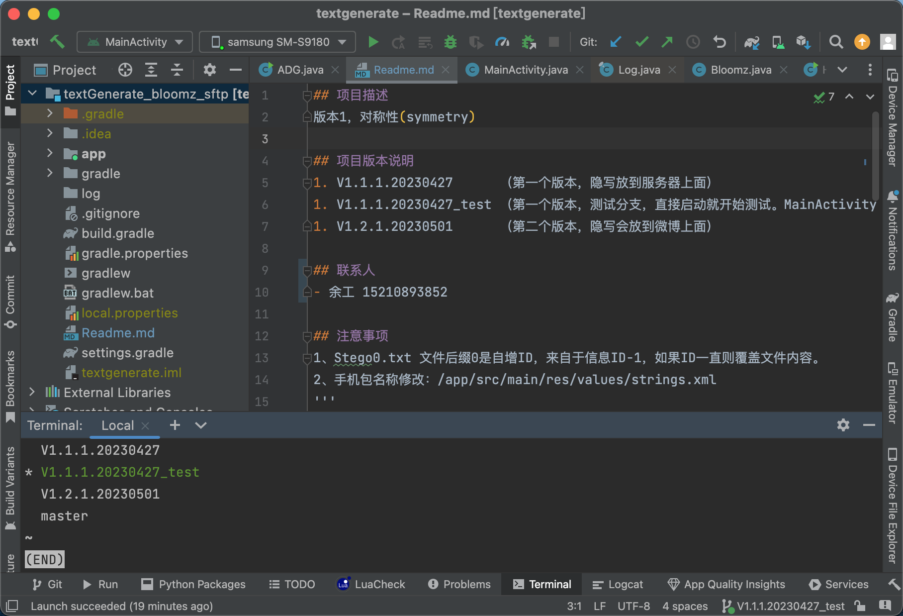Show hidden editor tabs dropdown
The width and height of the screenshot is (903, 616).
coord(842,70)
